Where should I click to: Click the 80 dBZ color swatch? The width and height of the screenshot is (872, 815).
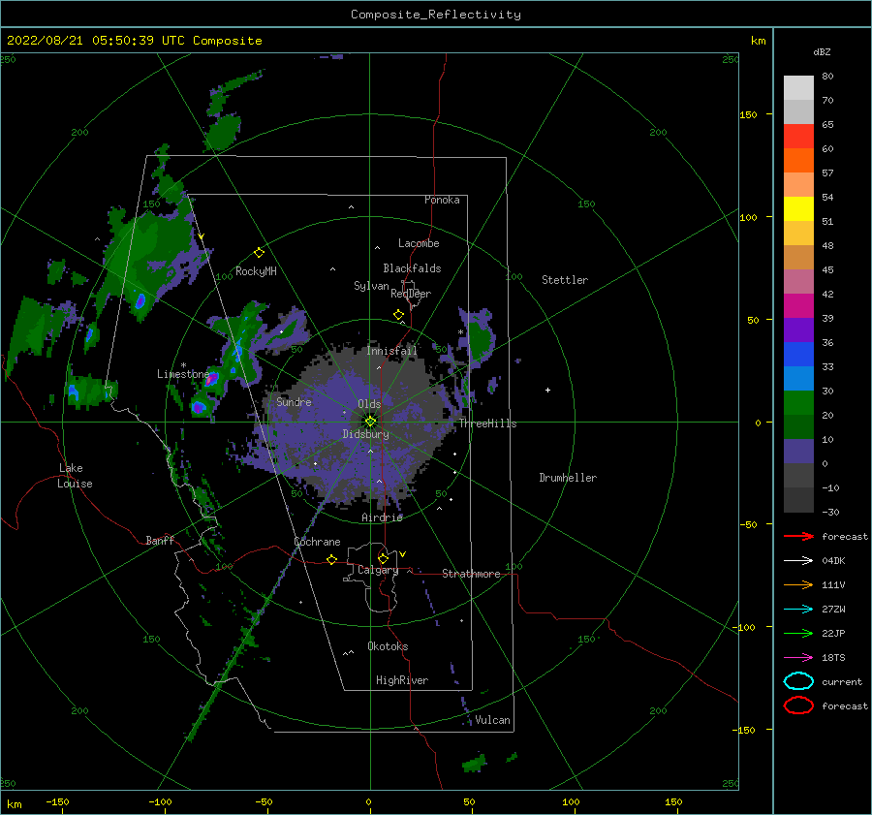[798, 87]
